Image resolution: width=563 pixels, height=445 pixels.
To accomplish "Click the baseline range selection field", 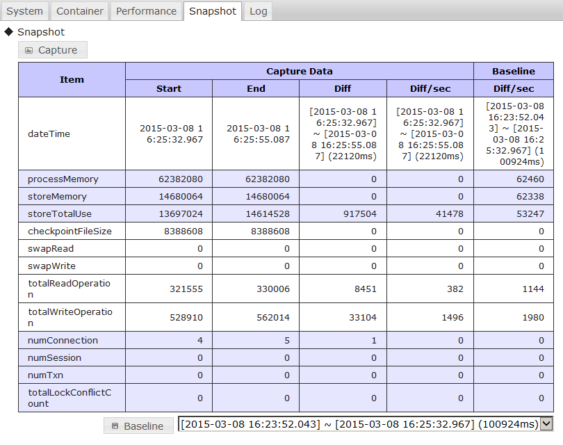I will [359, 424].
